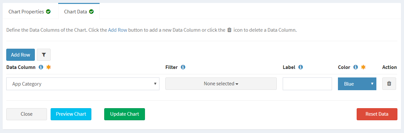Switch to the Chart Properties tab
This screenshot has height=133, width=404.
point(30,11)
